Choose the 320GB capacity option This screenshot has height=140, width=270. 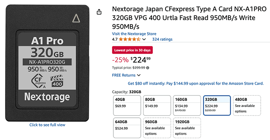217,105
